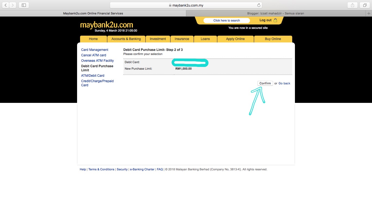Open the Apply Online tab

click(235, 39)
